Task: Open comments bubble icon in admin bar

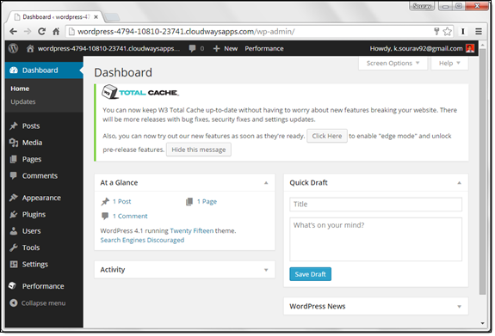Action: 192,48
